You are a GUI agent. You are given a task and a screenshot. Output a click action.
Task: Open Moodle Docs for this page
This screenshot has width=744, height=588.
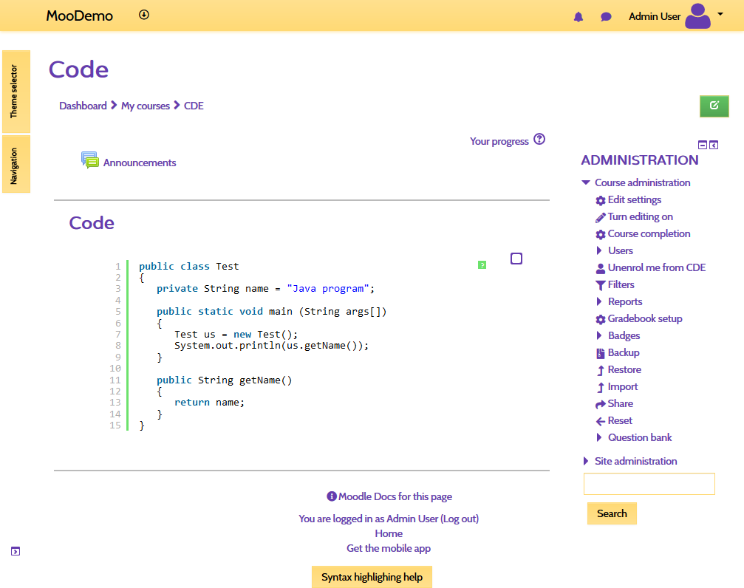(x=395, y=496)
